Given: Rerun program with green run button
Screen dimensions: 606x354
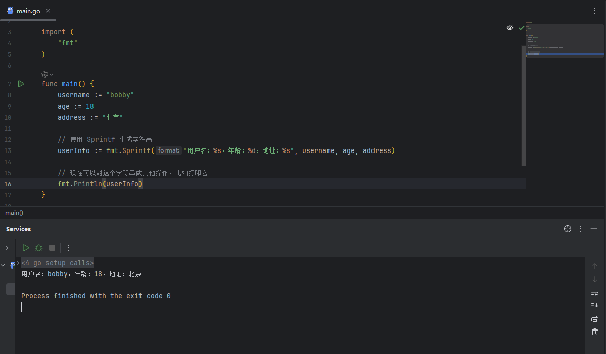Looking at the screenshot, I should 25,248.
